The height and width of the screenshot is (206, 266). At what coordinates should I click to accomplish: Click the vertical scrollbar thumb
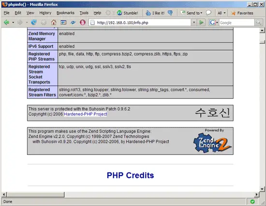click(x=262, y=42)
